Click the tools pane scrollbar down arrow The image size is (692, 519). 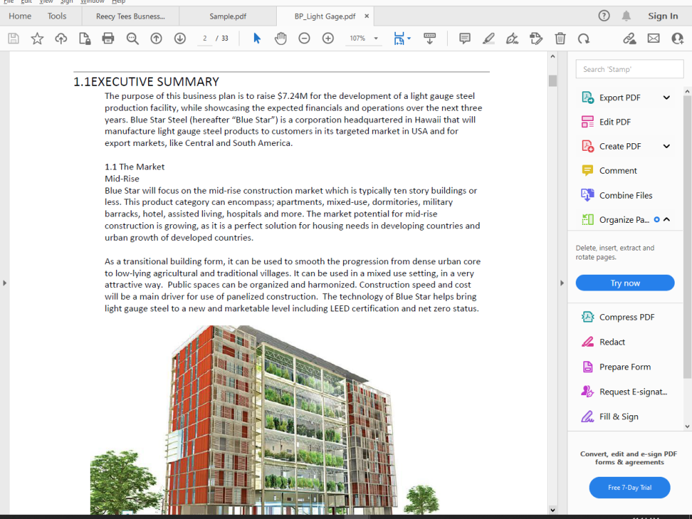click(687, 426)
